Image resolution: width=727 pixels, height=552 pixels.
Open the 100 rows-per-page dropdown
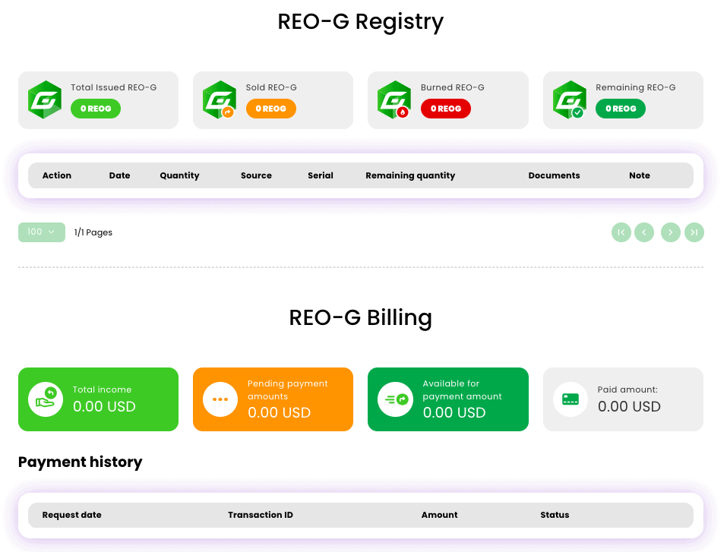tap(42, 232)
